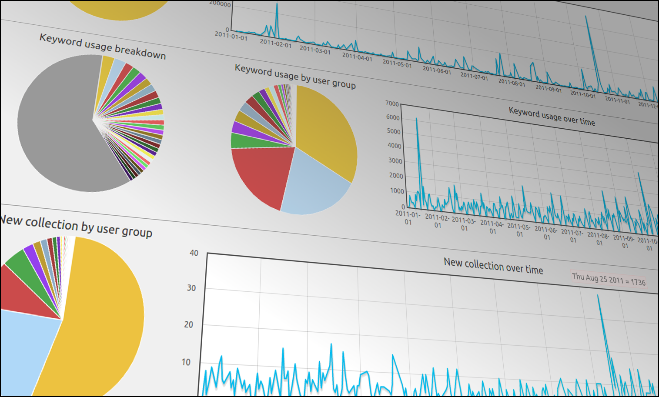Select the light blue slice in New collection by user group pie
Screen dimensions: 659x397
pyautogui.click(x=22, y=352)
